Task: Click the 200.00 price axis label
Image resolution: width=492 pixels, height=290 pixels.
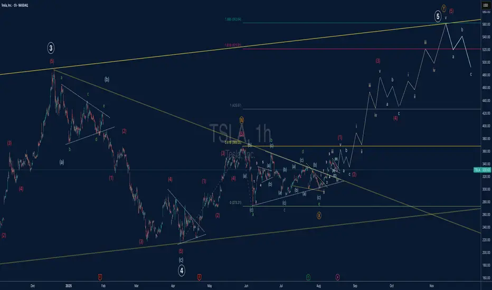Action: tap(486, 253)
